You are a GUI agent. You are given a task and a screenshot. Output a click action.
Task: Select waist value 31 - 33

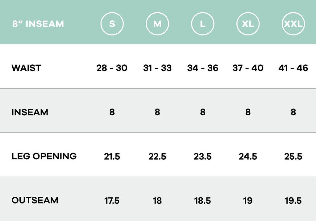pos(157,68)
